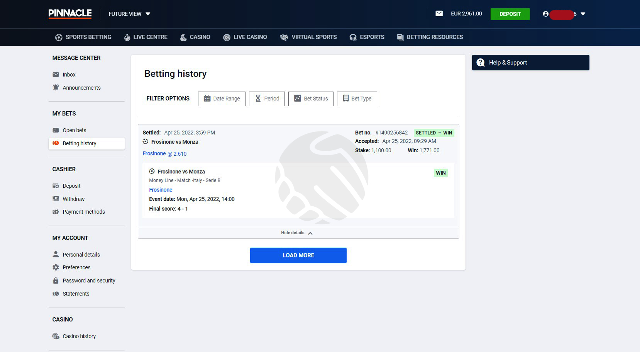Image resolution: width=640 pixels, height=352 pixels.
Task: Open the Bet Type filter
Action: pyautogui.click(x=357, y=99)
